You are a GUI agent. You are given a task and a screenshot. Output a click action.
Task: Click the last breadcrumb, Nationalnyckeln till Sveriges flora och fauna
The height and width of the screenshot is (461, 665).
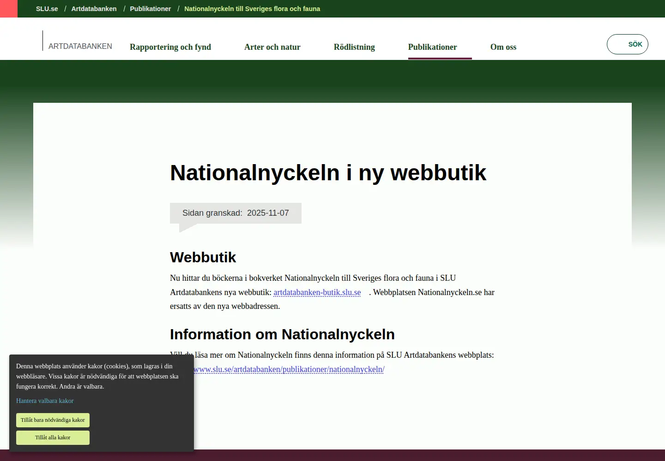252,9
